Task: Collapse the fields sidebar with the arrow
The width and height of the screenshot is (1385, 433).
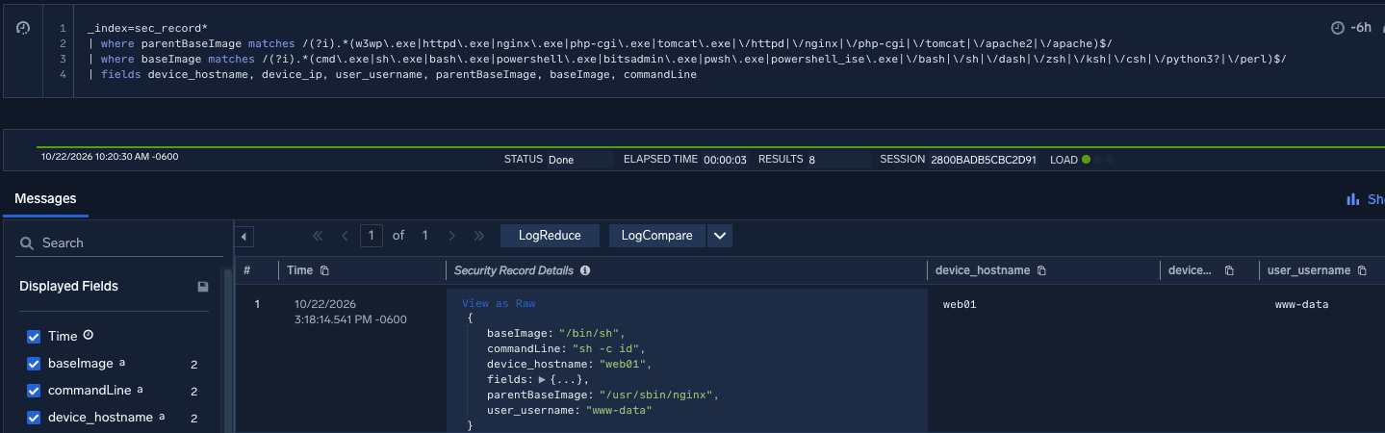Action: 244,236
